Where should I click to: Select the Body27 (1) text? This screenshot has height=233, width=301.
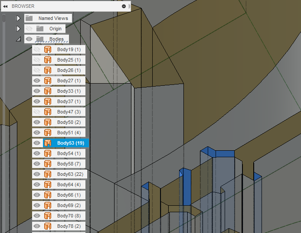click(x=69, y=81)
